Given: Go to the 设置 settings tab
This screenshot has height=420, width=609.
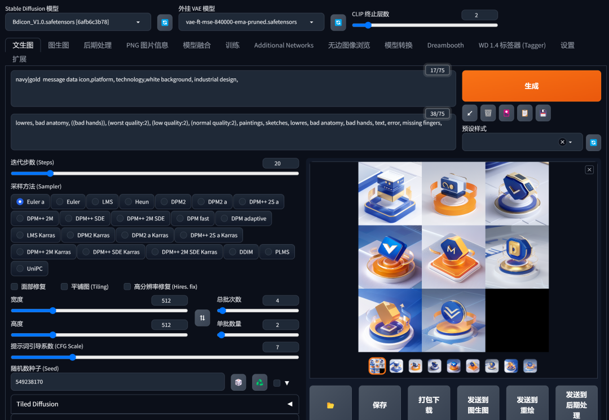Looking at the screenshot, I should point(567,45).
